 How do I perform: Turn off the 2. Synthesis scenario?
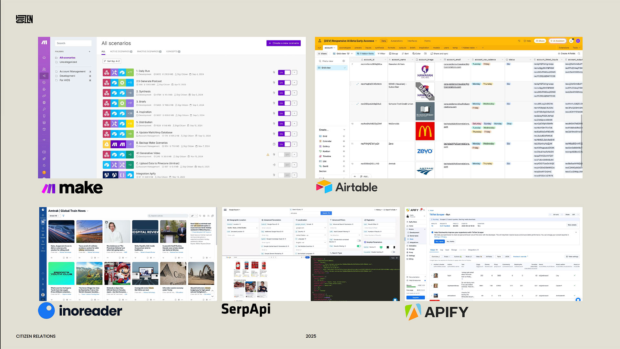tap(284, 93)
